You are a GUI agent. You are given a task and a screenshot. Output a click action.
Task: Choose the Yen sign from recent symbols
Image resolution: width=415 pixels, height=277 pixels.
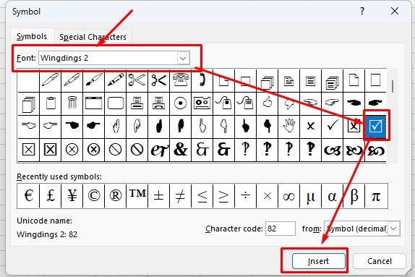tap(72, 196)
